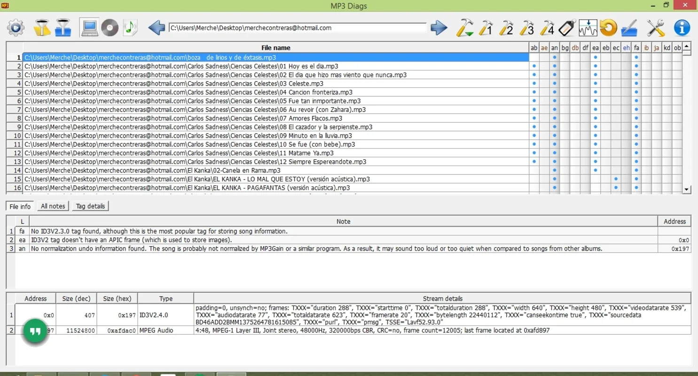
Task: Click the 11524800 size cell
Action: click(77, 330)
